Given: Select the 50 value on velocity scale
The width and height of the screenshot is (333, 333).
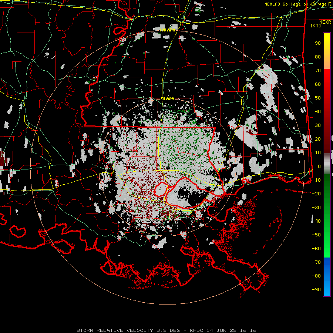Looking at the screenshot, I should (x=318, y=98).
